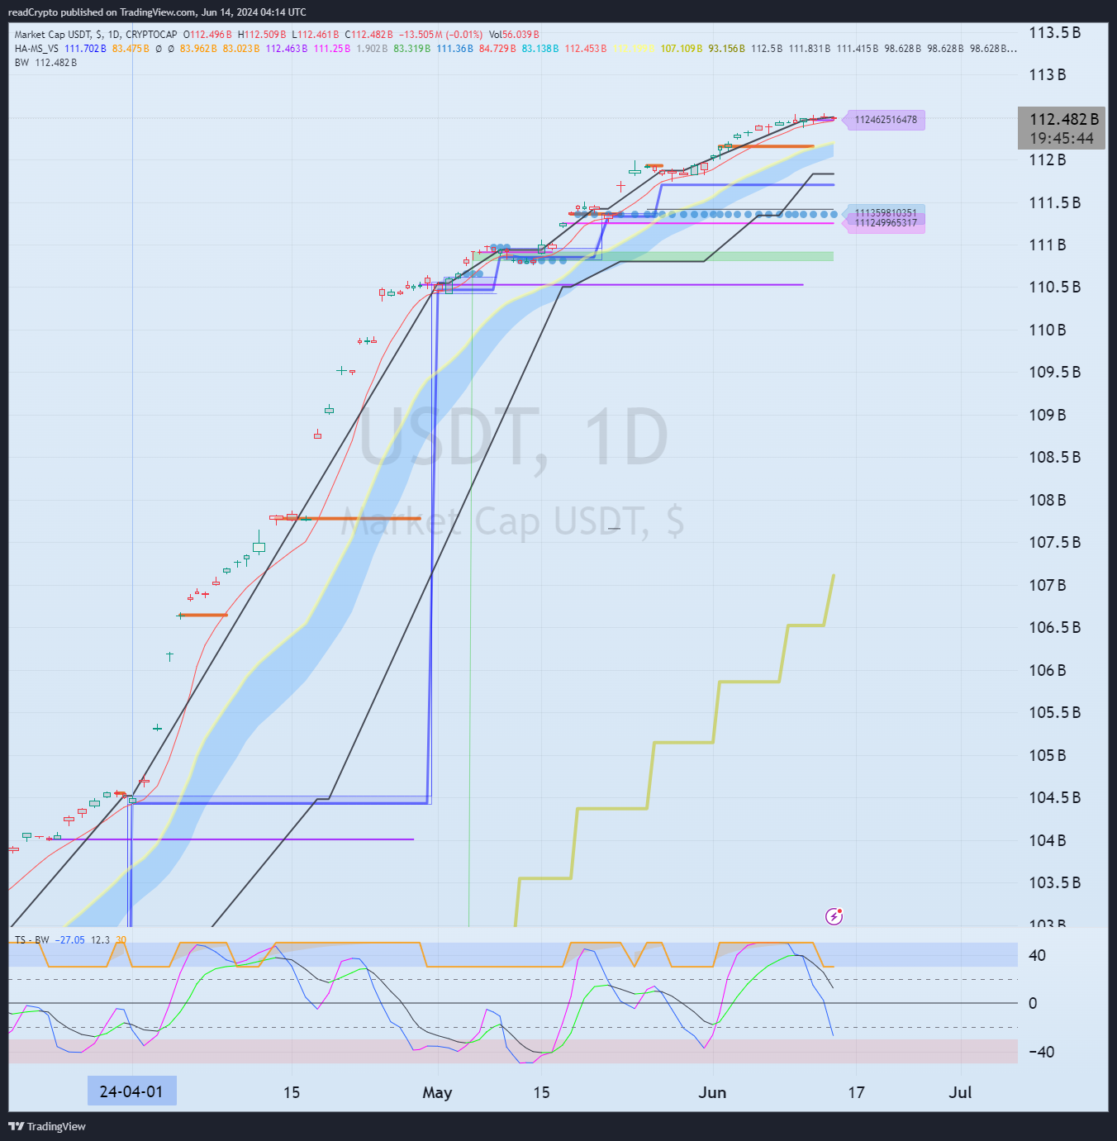
Task: Click the 106 B price axis label
Action: pyautogui.click(x=1047, y=671)
